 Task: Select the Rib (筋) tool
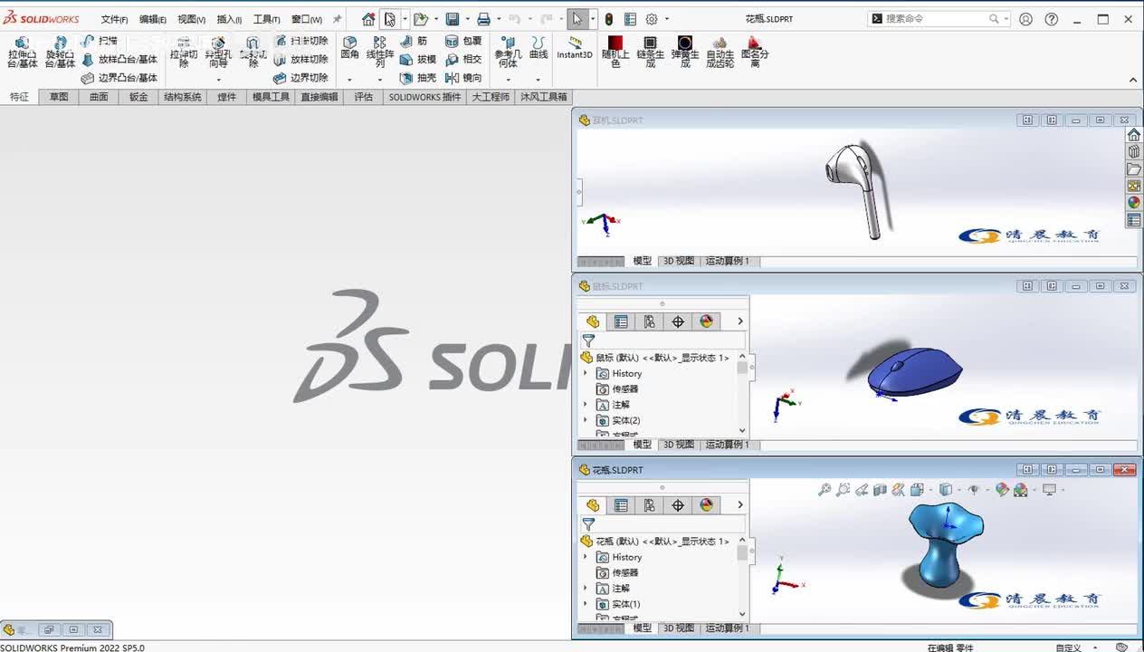click(414, 41)
